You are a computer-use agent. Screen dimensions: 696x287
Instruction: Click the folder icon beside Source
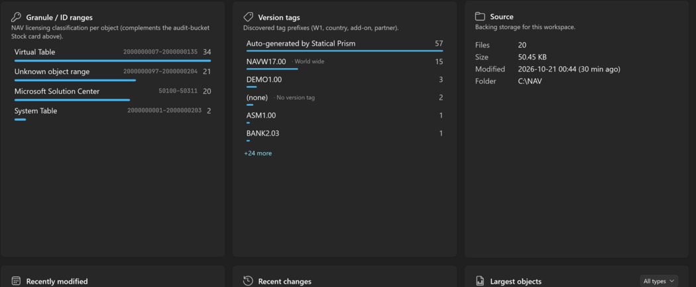(480, 17)
